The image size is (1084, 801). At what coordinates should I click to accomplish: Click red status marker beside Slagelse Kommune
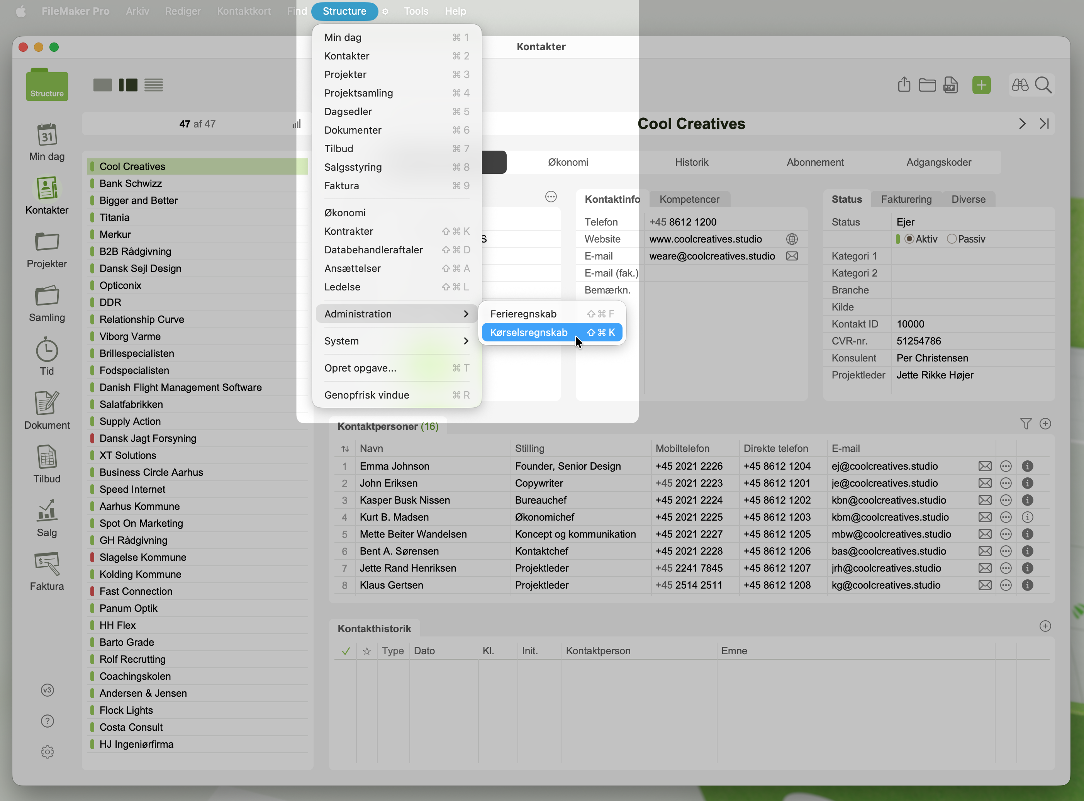92,557
